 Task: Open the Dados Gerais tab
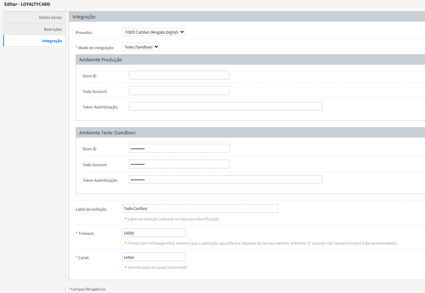tap(50, 17)
